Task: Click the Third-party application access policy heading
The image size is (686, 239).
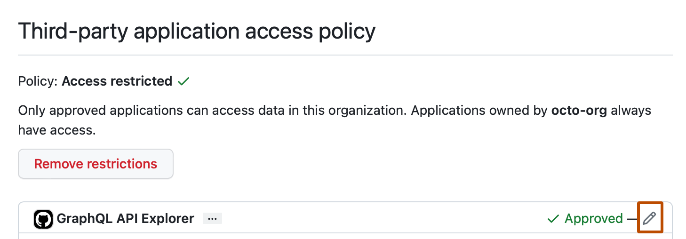Action: (197, 32)
